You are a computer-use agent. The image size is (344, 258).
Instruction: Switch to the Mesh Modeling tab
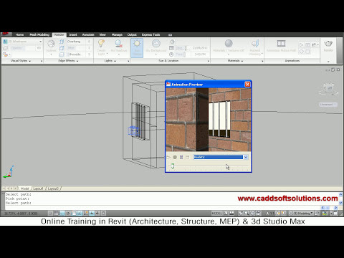click(x=39, y=34)
